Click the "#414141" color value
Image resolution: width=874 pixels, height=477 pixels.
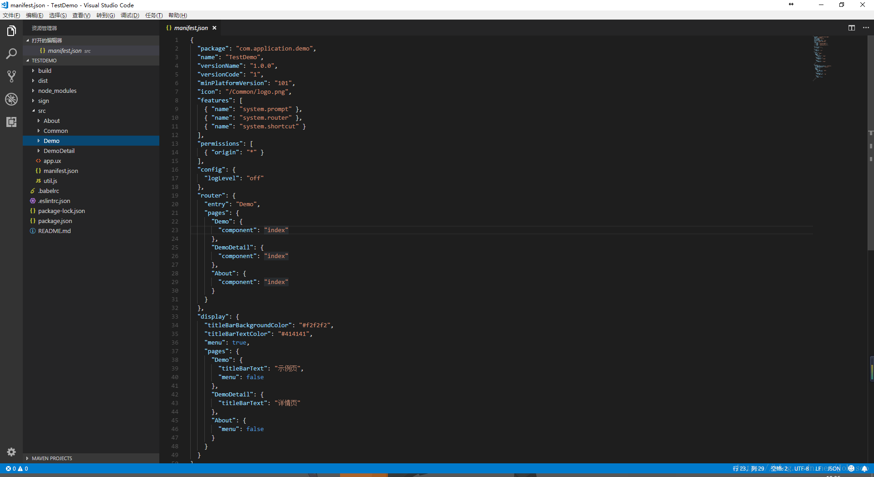coord(294,334)
